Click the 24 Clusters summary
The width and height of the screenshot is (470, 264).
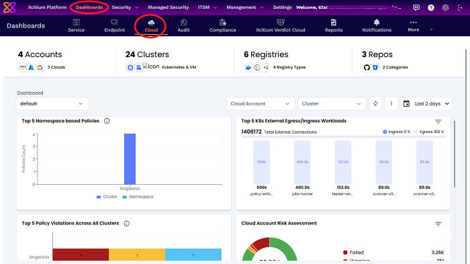coord(147,54)
